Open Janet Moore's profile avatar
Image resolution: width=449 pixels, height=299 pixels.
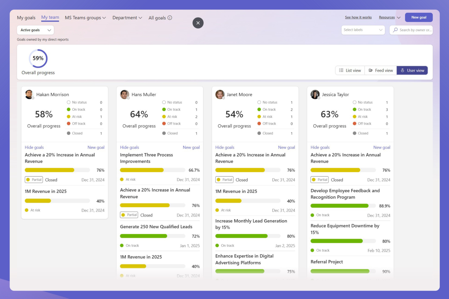coord(220,94)
